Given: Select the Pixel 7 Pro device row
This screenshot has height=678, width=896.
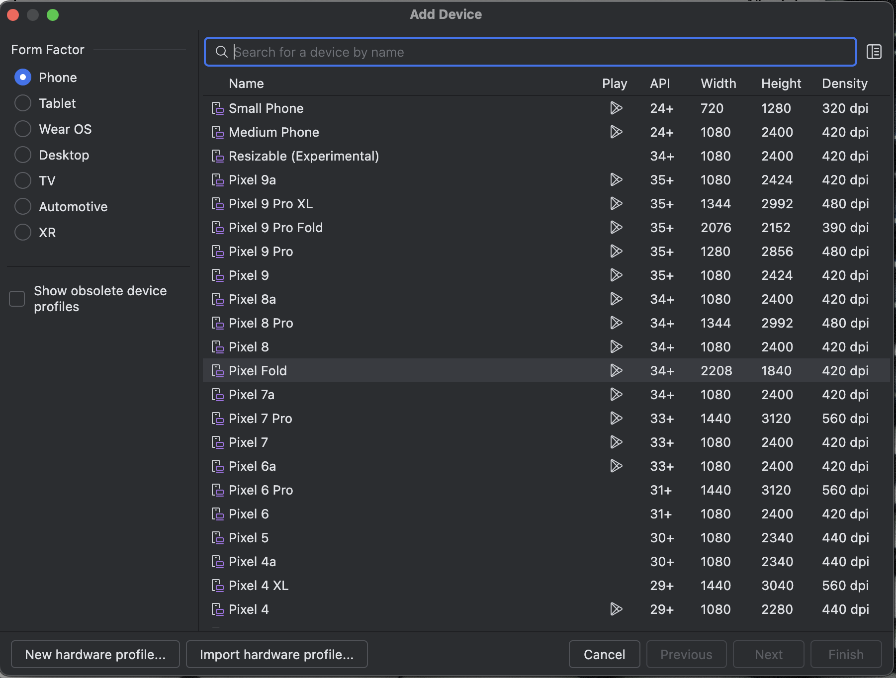Looking at the screenshot, I should coord(398,419).
